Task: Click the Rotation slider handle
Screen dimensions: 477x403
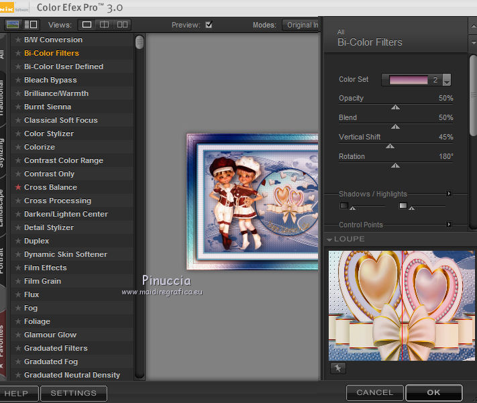Action: coord(395,166)
